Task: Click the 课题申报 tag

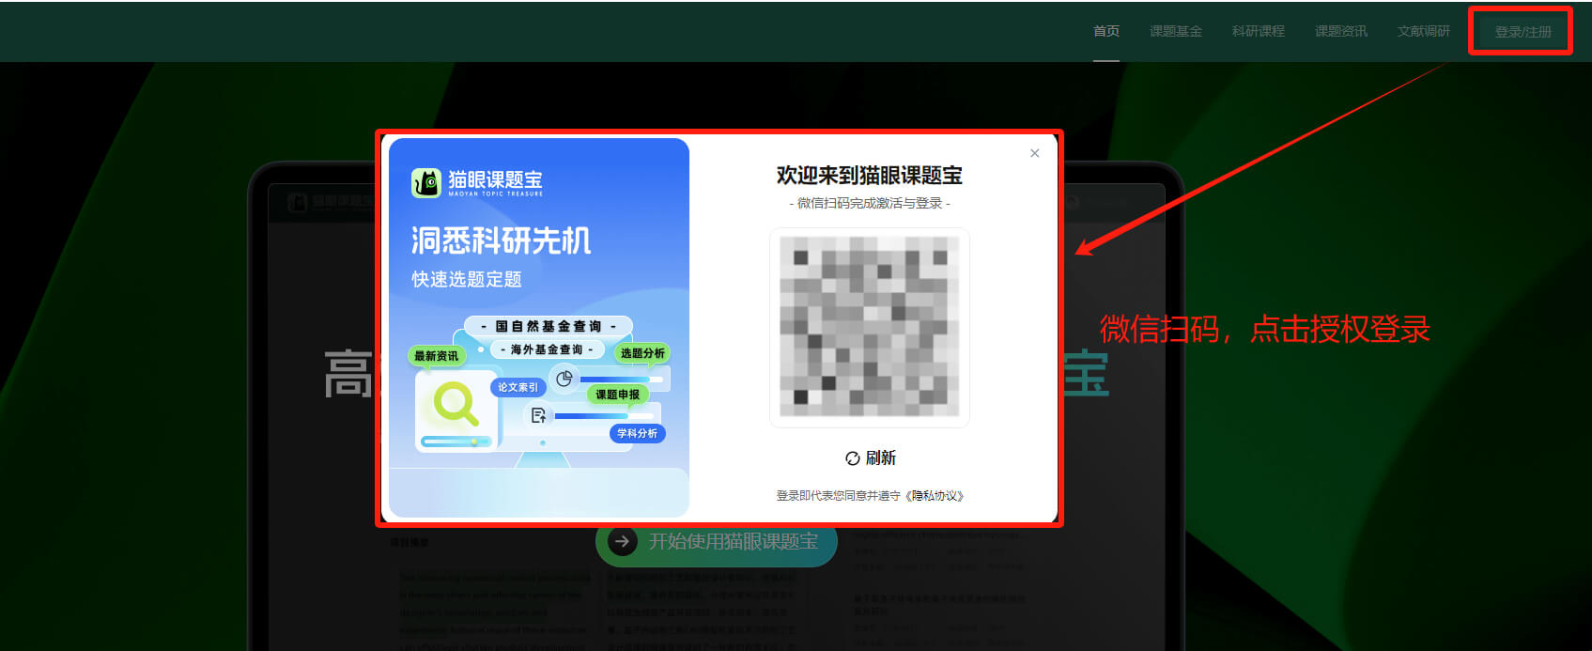Action: click(x=617, y=395)
